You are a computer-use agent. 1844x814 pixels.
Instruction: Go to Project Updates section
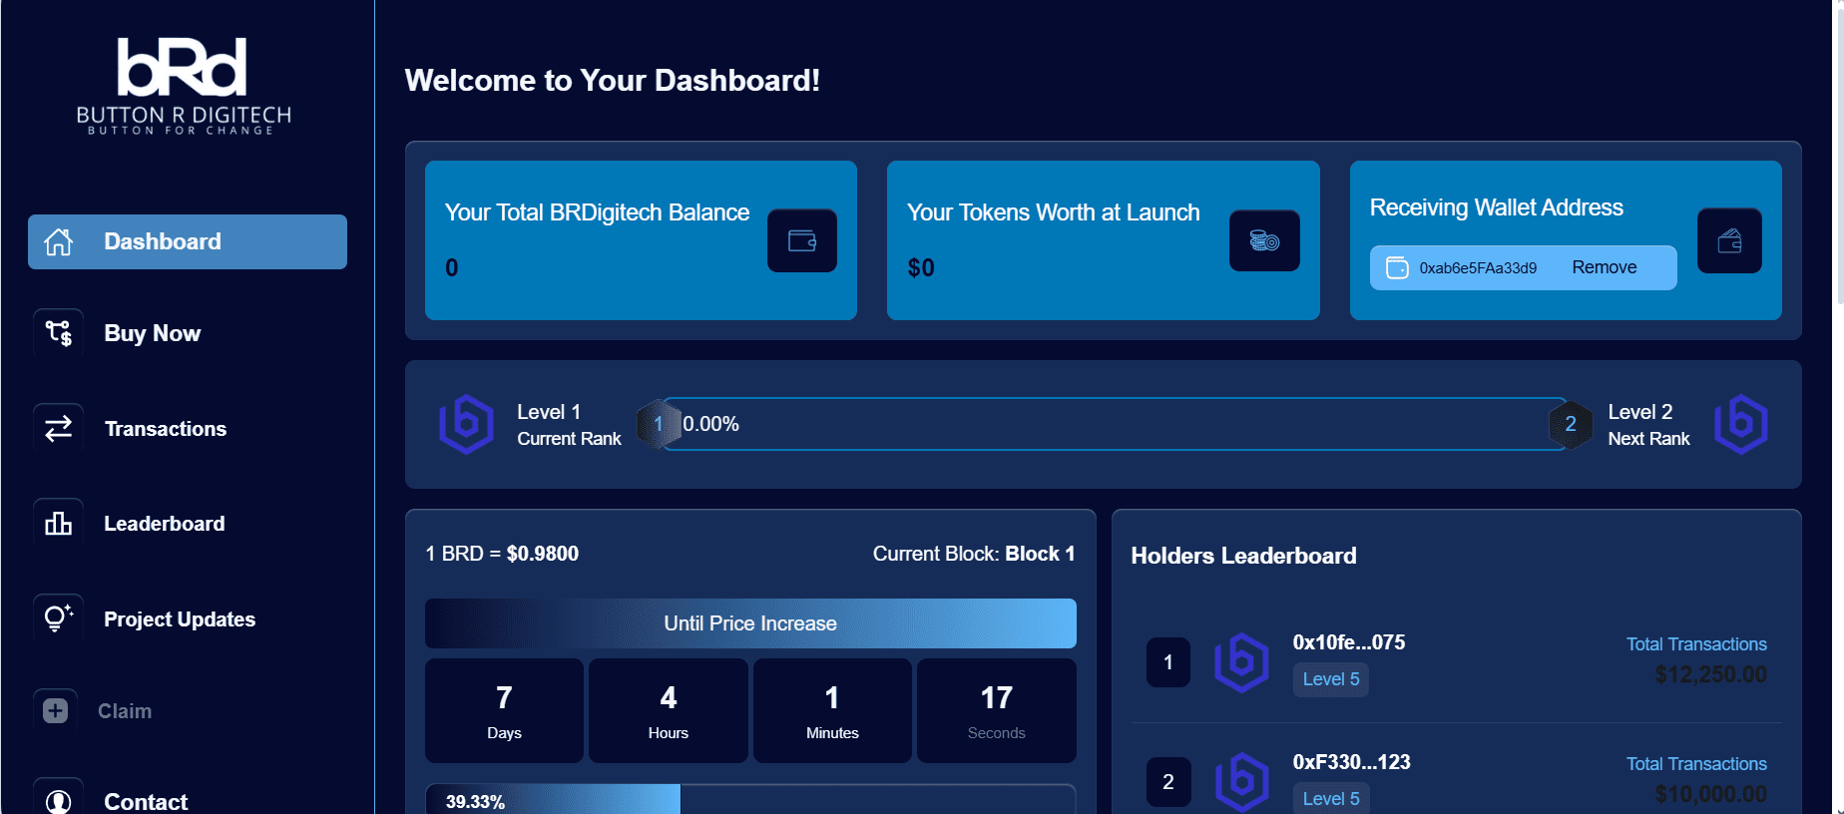pos(180,619)
